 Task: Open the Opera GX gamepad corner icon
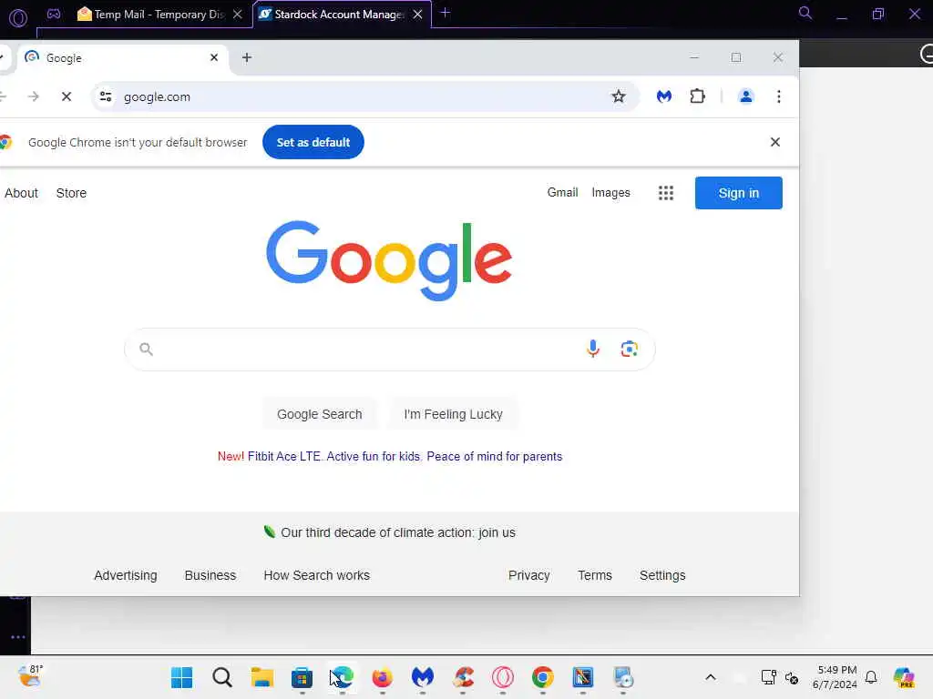pos(54,14)
